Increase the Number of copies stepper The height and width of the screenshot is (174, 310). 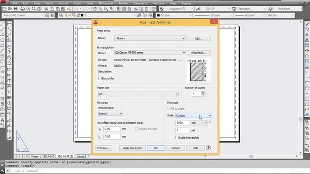(x=203, y=92)
